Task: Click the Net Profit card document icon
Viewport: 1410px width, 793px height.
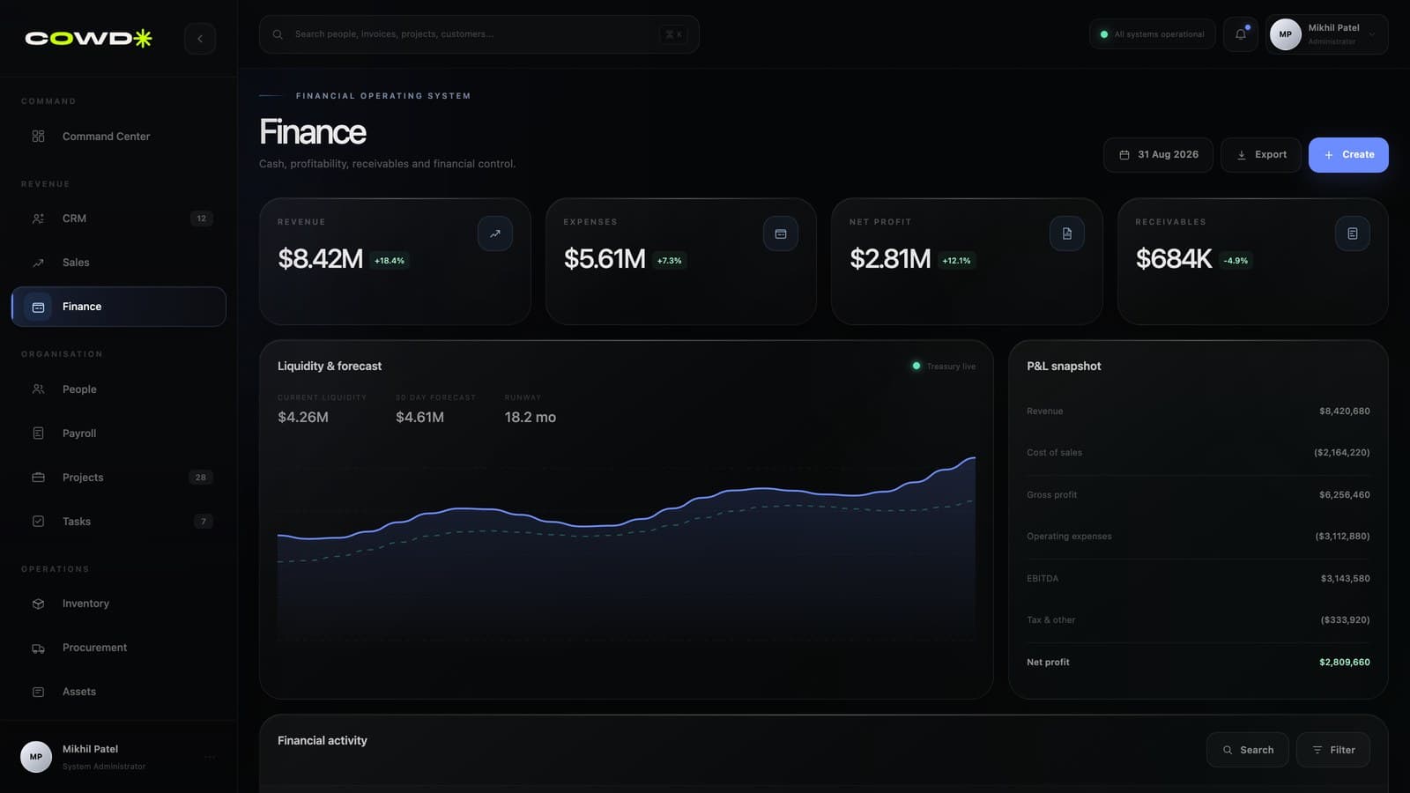Action: point(1067,233)
